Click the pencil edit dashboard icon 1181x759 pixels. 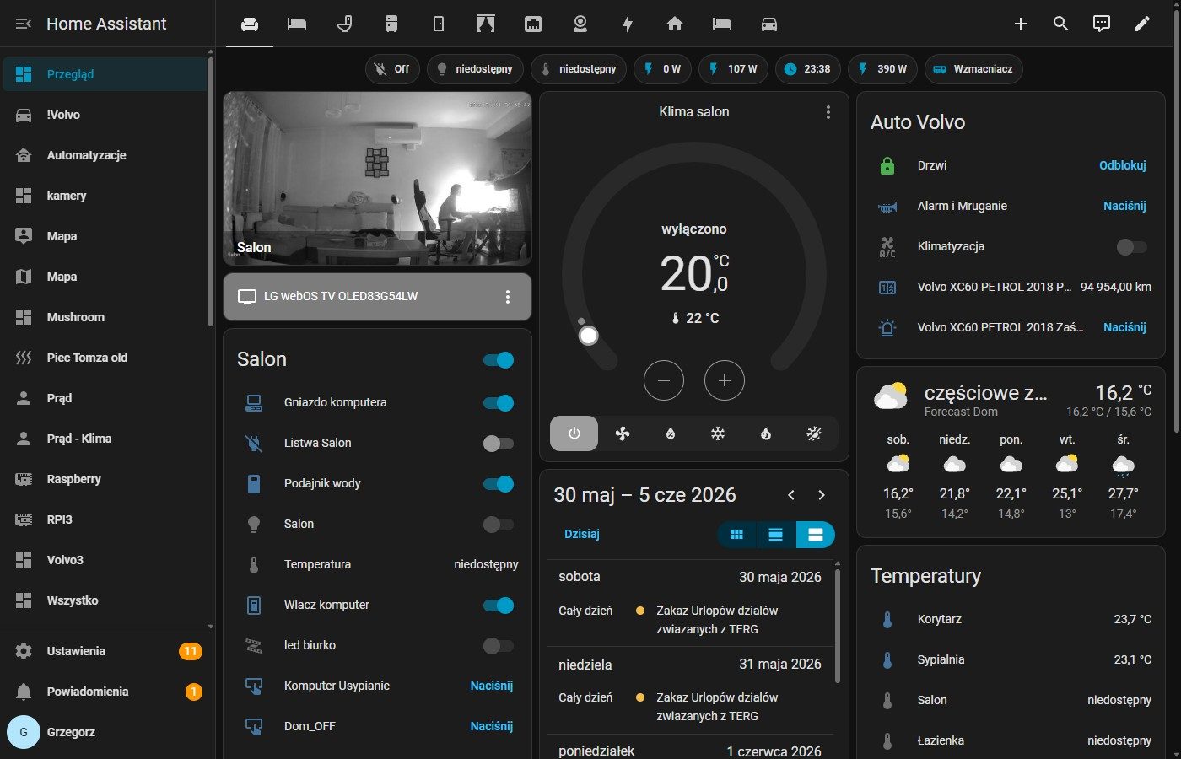(x=1142, y=24)
